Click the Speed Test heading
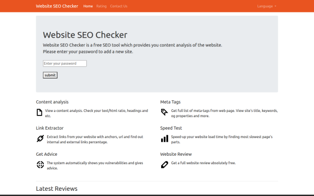The width and height of the screenshot is (314, 196). coord(171,128)
